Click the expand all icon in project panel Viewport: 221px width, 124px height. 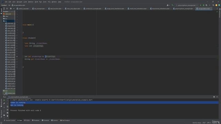point(4,9)
